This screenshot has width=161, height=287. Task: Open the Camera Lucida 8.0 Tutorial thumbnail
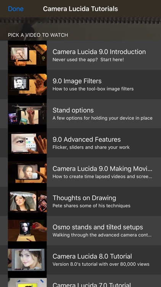click(27, 260)
